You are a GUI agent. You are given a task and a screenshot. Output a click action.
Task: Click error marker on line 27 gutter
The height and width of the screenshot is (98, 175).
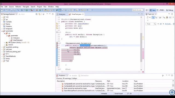pos(57,45)
